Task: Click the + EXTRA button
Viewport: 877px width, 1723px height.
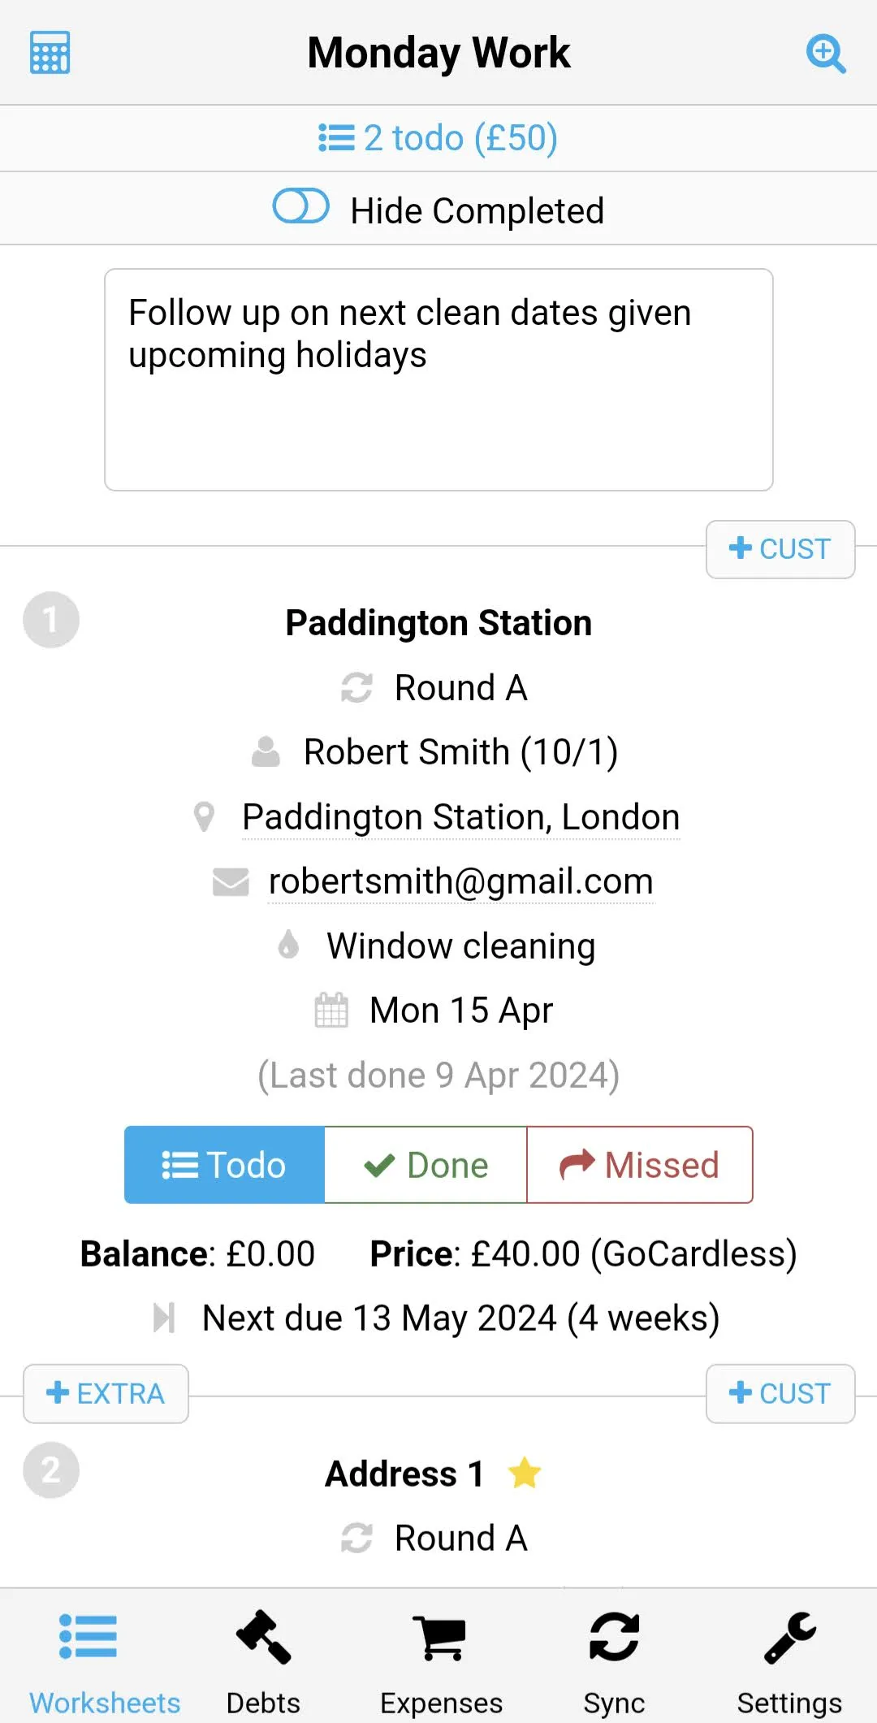Action: tap(106, 1394)
